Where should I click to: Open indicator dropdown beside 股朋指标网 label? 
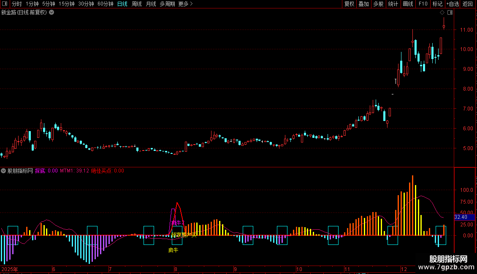3,171
